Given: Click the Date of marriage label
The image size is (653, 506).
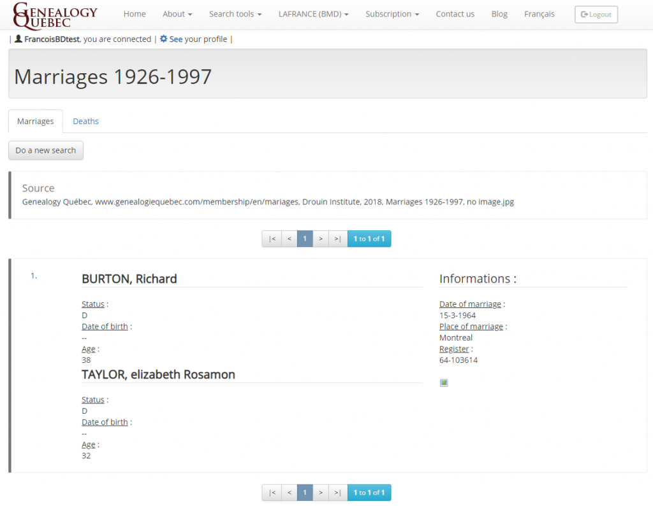Looking at the screenshot, I should [x=470, y=304].
